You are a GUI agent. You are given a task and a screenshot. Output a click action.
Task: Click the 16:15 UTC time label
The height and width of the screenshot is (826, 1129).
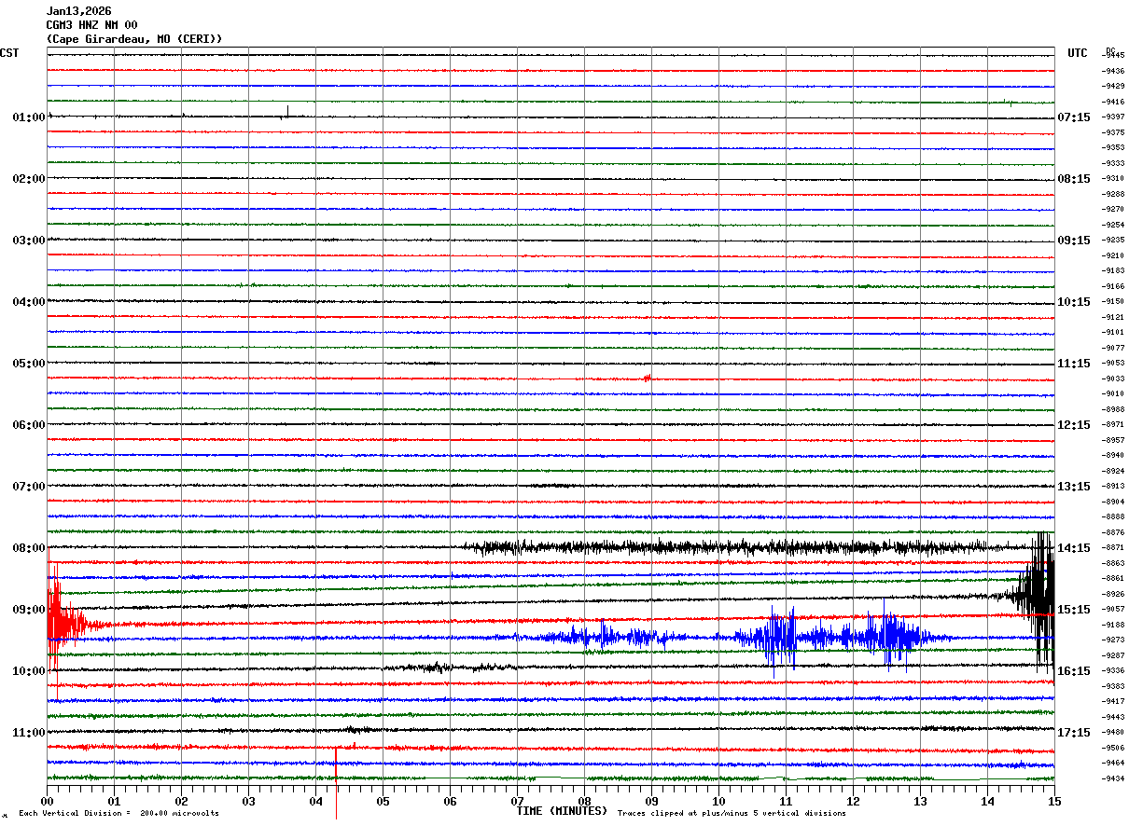click(1074, 671)
